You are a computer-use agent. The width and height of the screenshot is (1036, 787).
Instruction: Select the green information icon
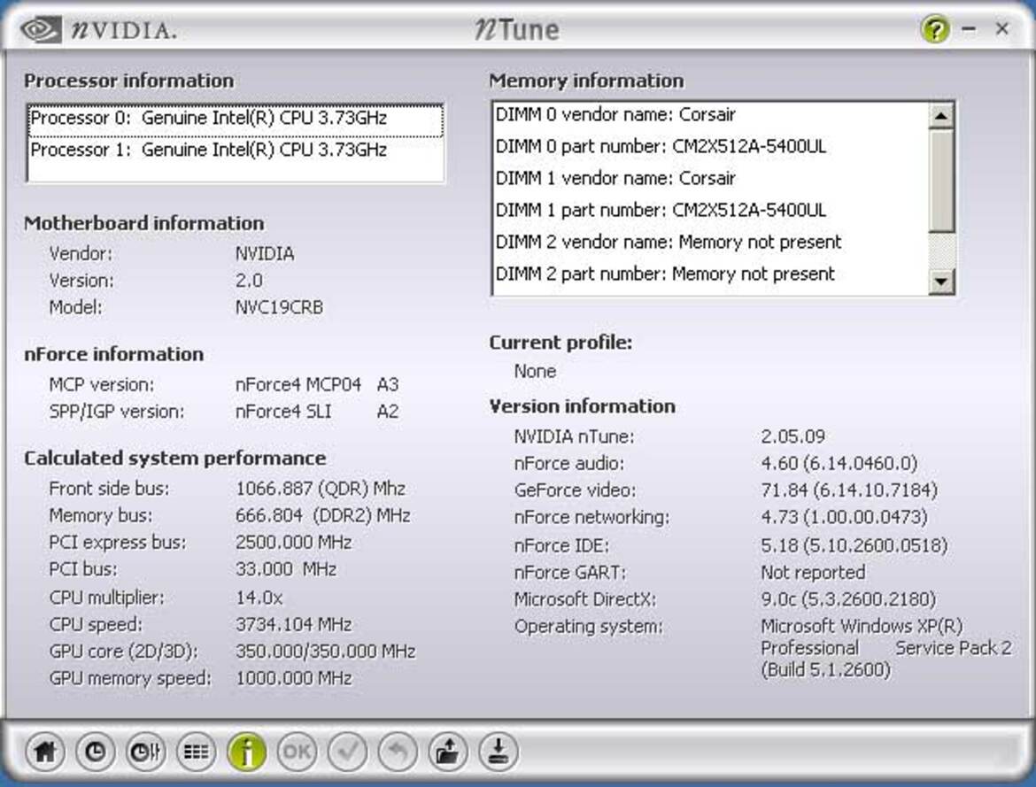(x=246, y=752)
